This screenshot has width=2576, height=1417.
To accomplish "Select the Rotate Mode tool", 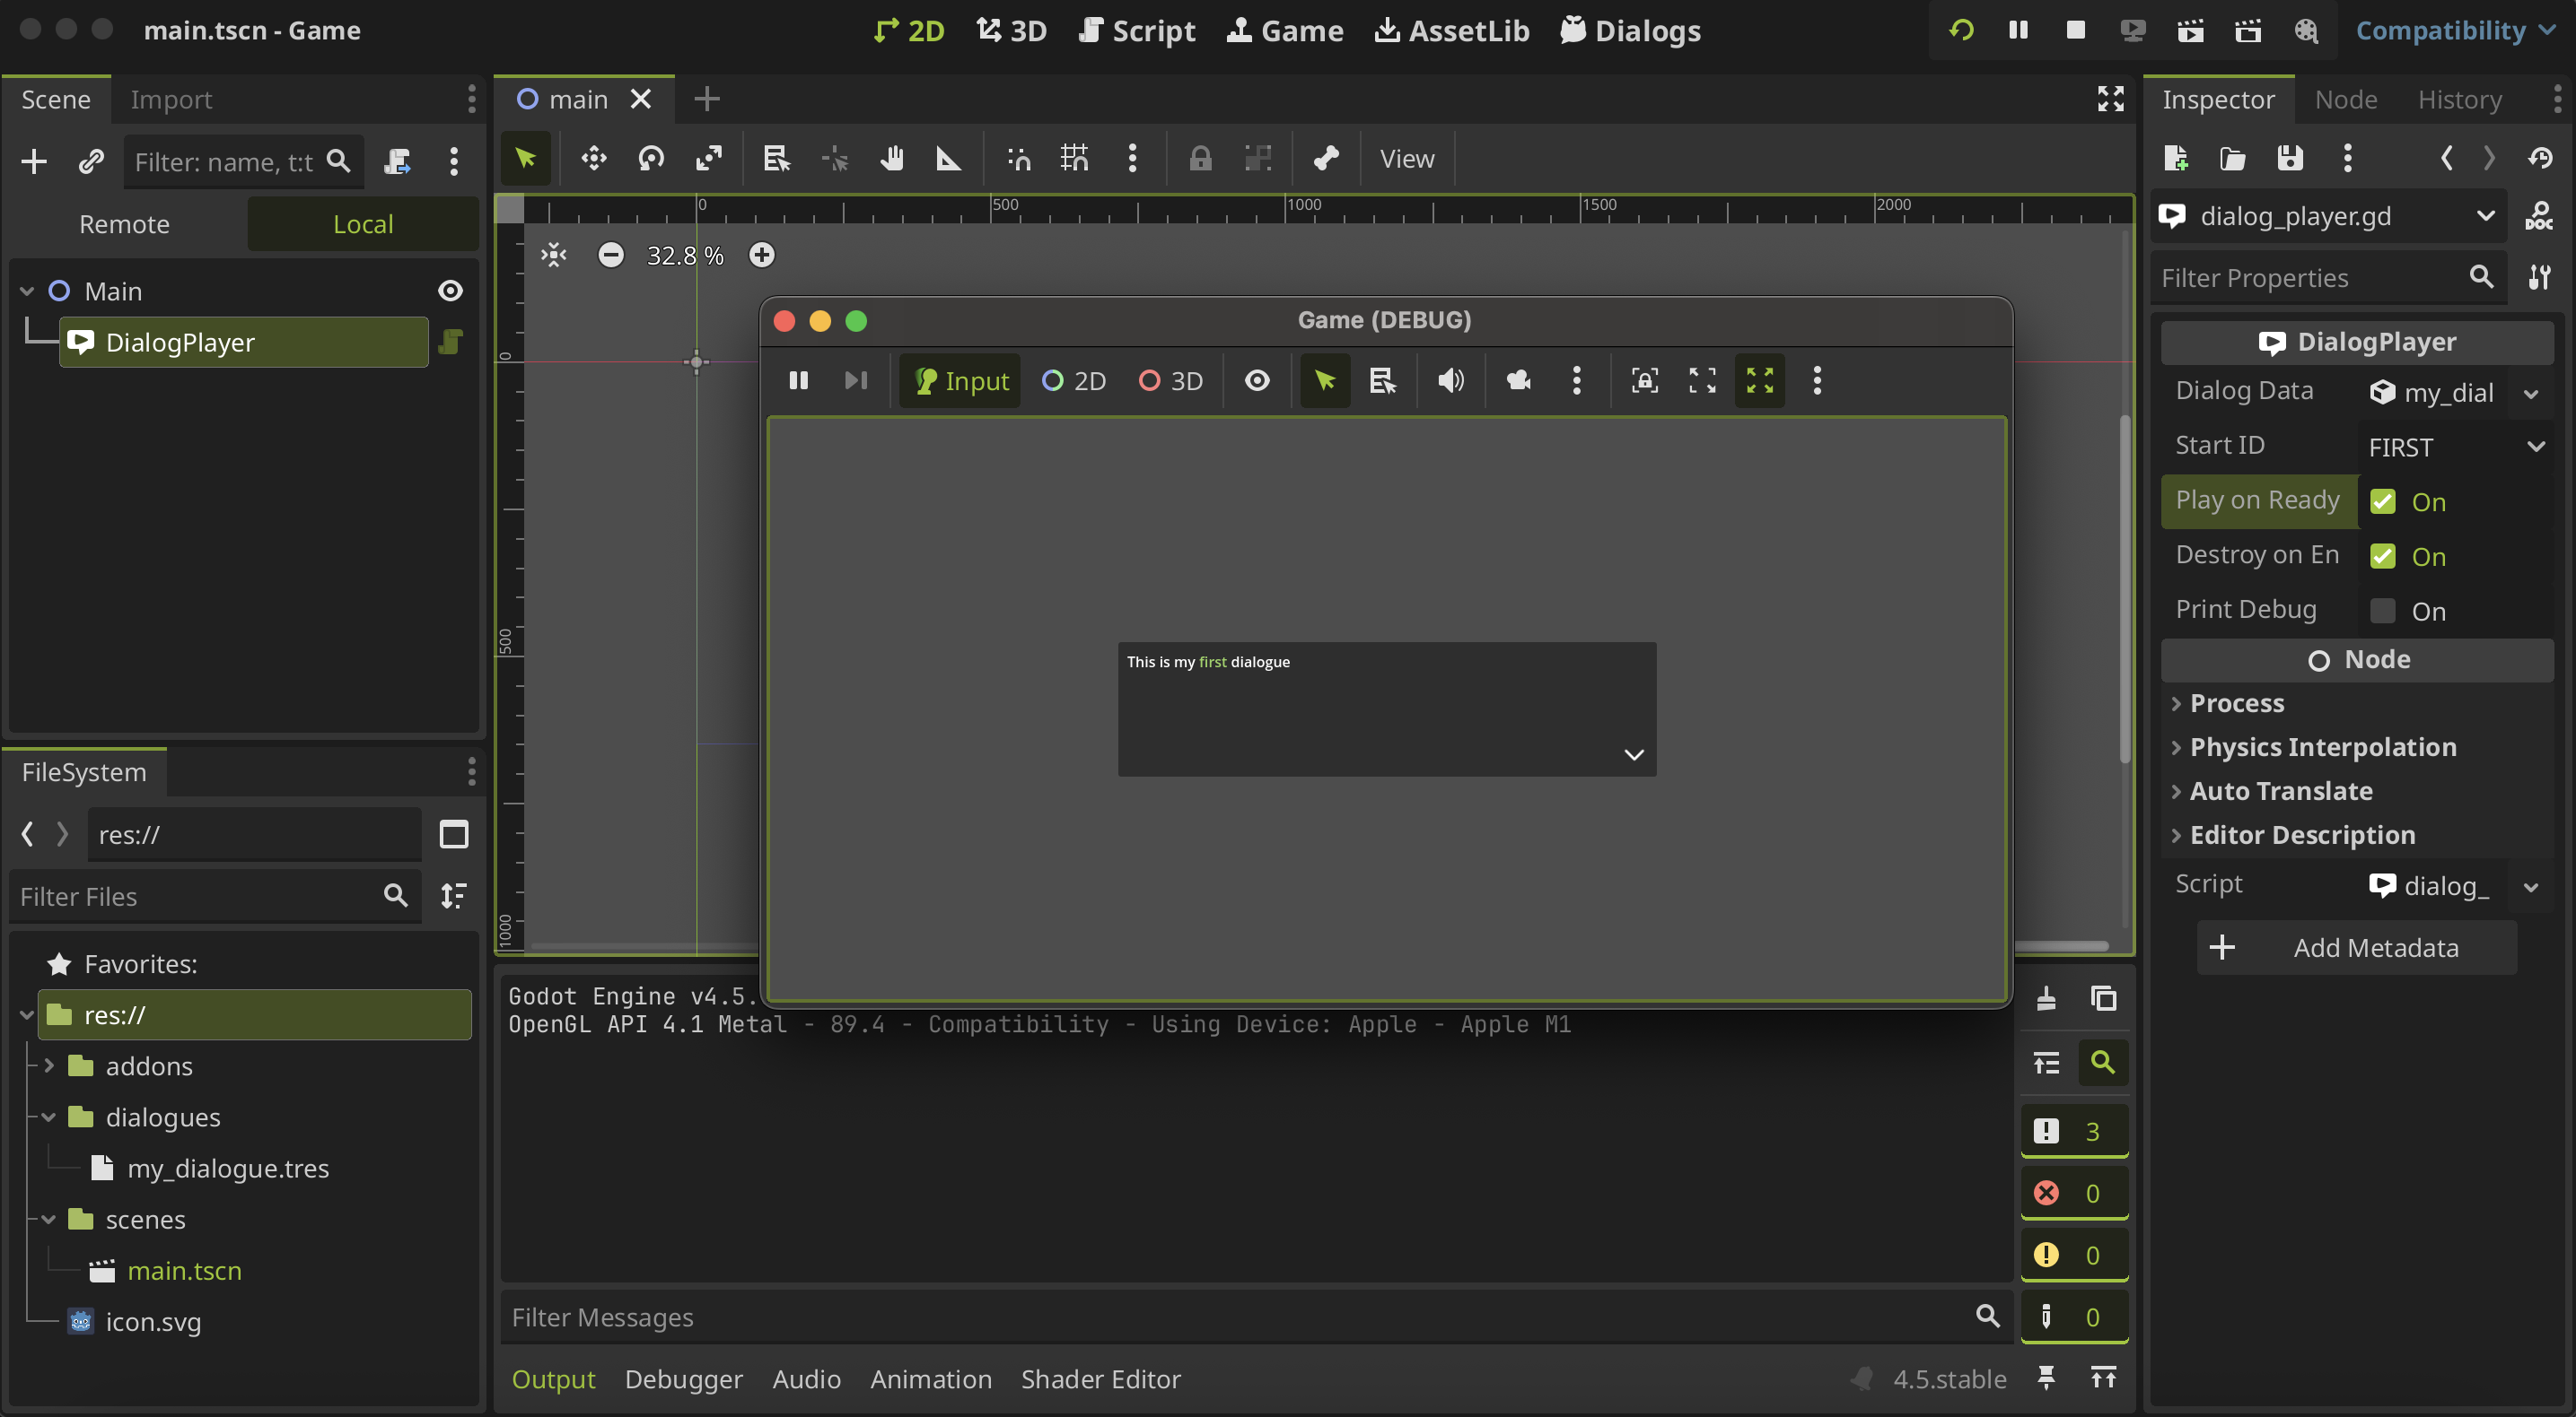I will (x=651, y=158).
